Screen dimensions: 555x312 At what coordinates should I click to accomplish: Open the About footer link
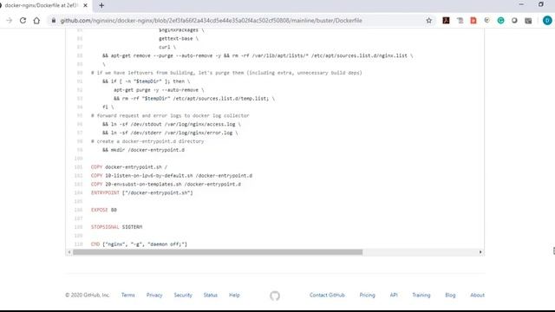477,295
